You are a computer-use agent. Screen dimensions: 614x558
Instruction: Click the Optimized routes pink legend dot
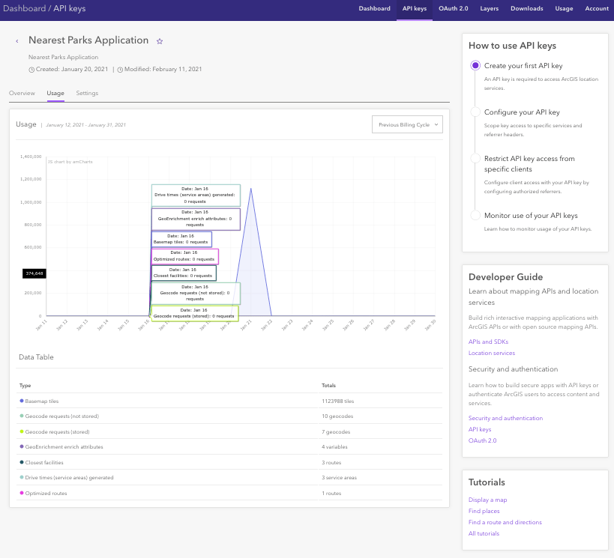pos(22,494)
